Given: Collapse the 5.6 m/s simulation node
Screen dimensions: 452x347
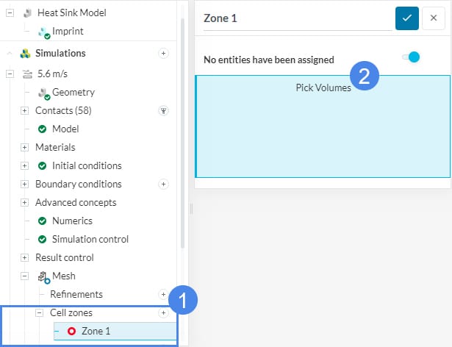Looking at the screenshot, I should (10, 74).
